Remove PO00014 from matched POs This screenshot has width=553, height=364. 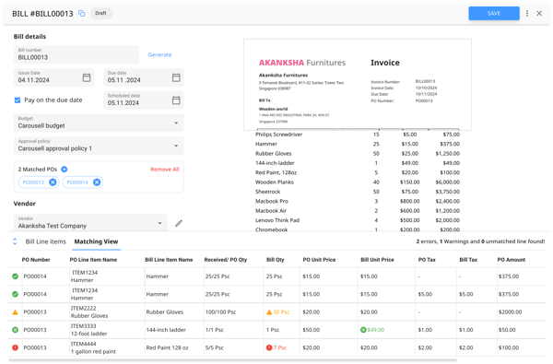point(97,182)
